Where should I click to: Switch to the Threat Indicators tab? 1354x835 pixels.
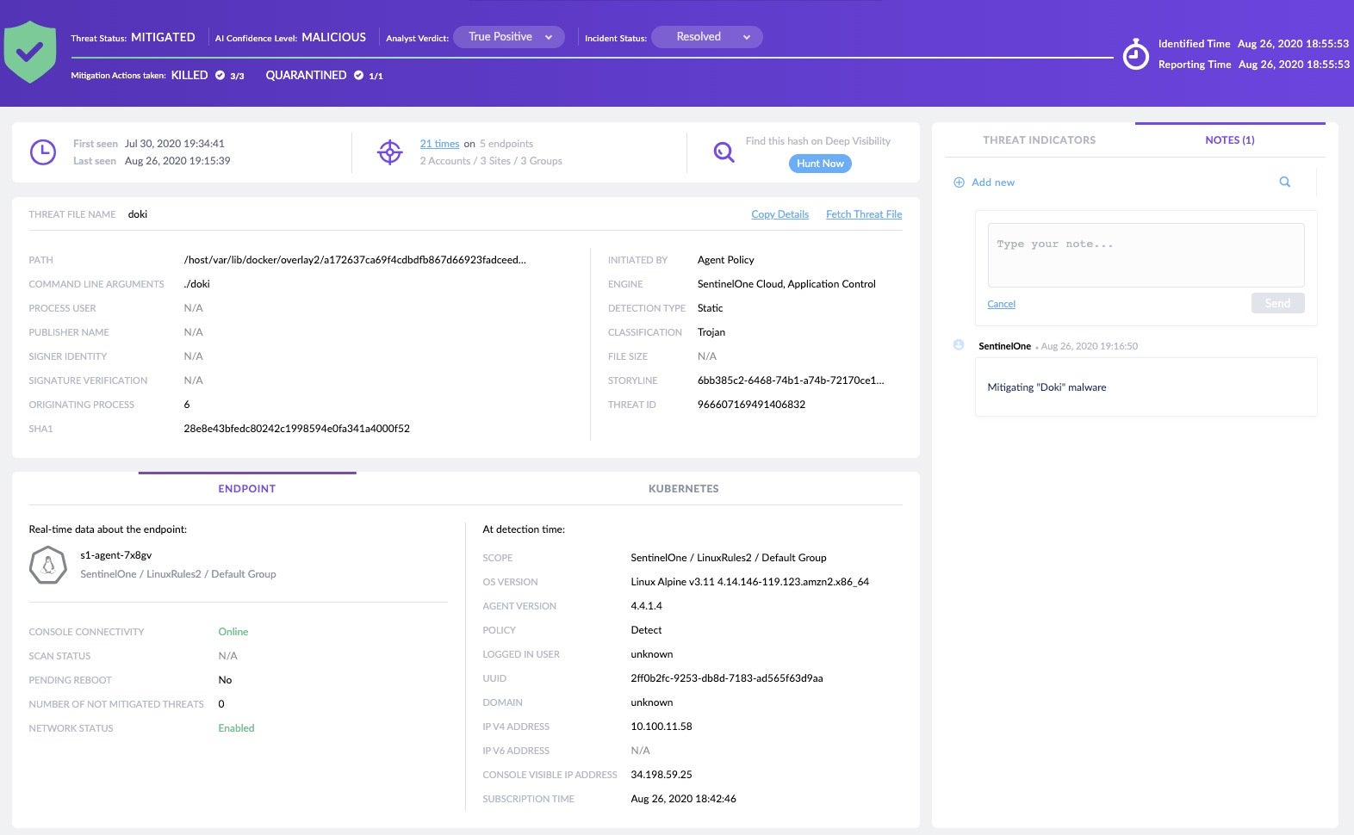(1039, 140)
